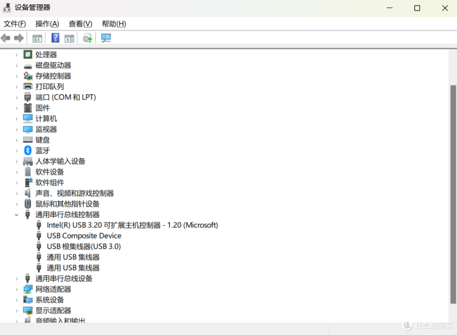
Task: Select the 系统设备 label
Action: pyautogui.click(x=50, y=300)
